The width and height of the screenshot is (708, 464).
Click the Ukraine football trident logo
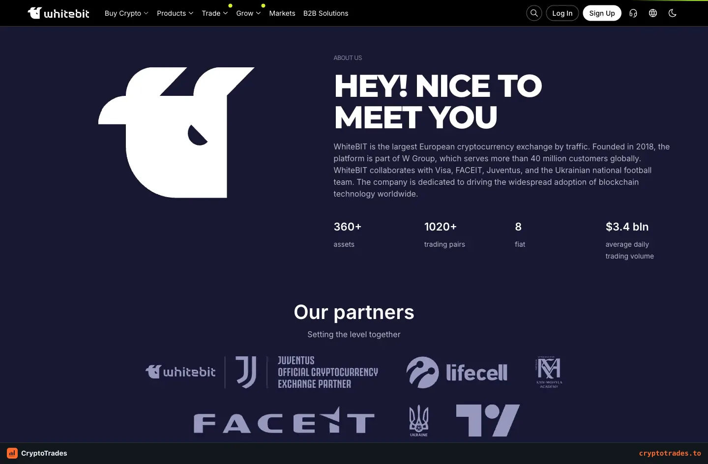click(419, 421)
